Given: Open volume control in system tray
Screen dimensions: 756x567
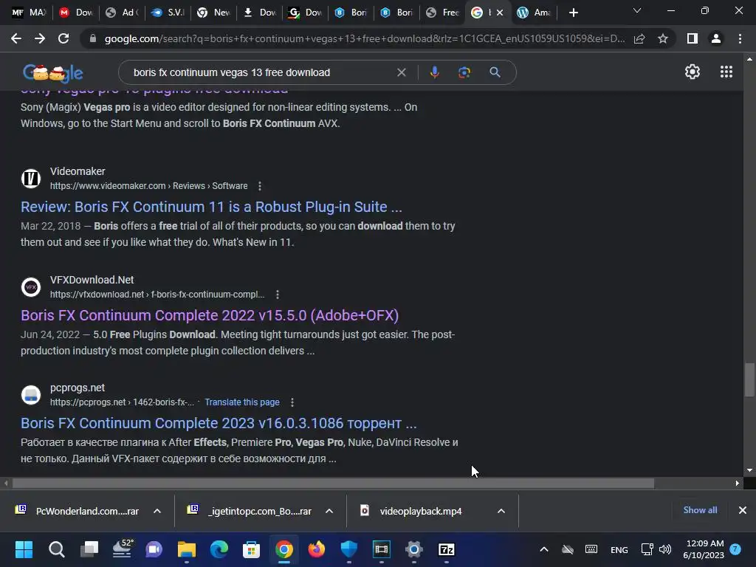Looking at the screenshot, I should tap(665, 549).
